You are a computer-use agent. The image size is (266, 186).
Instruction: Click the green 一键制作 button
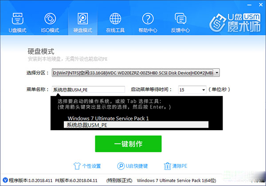tap(128, 144)
